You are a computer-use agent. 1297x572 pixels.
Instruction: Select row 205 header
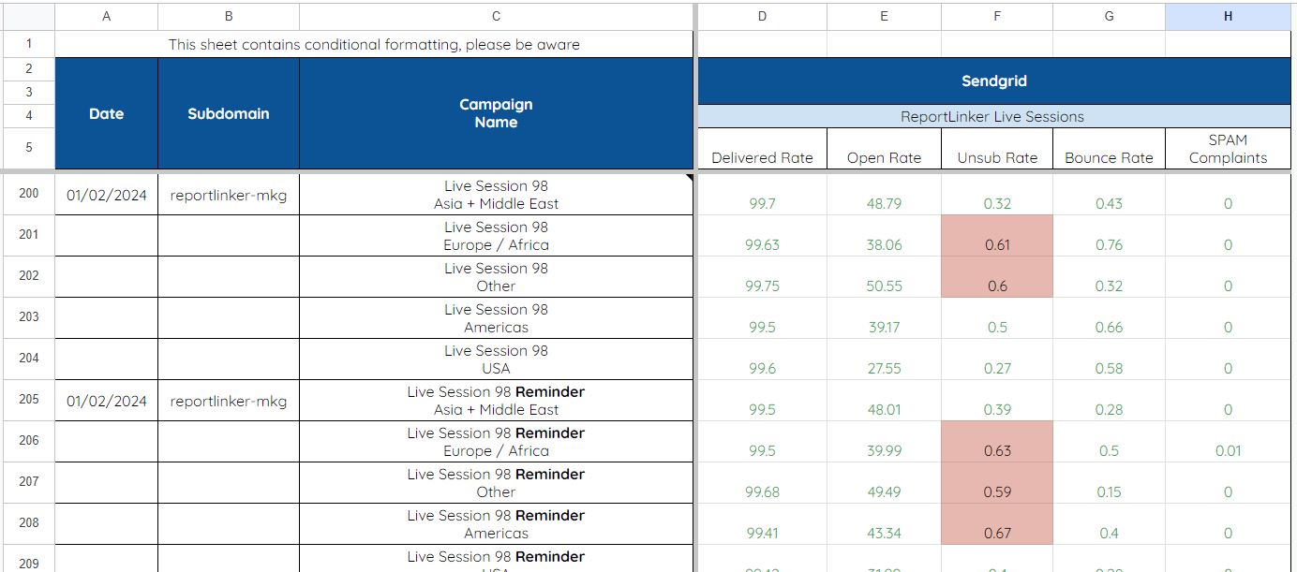pos(28,400)
